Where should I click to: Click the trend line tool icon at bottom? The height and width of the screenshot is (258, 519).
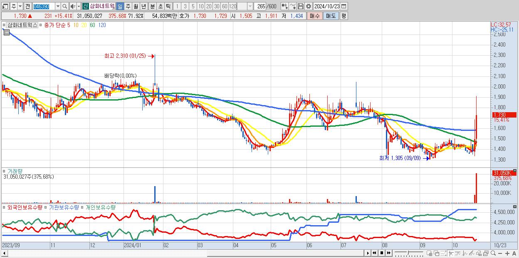pos(458,253)
